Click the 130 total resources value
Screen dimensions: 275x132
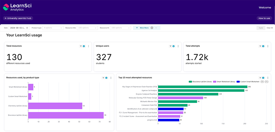point(14,57)
